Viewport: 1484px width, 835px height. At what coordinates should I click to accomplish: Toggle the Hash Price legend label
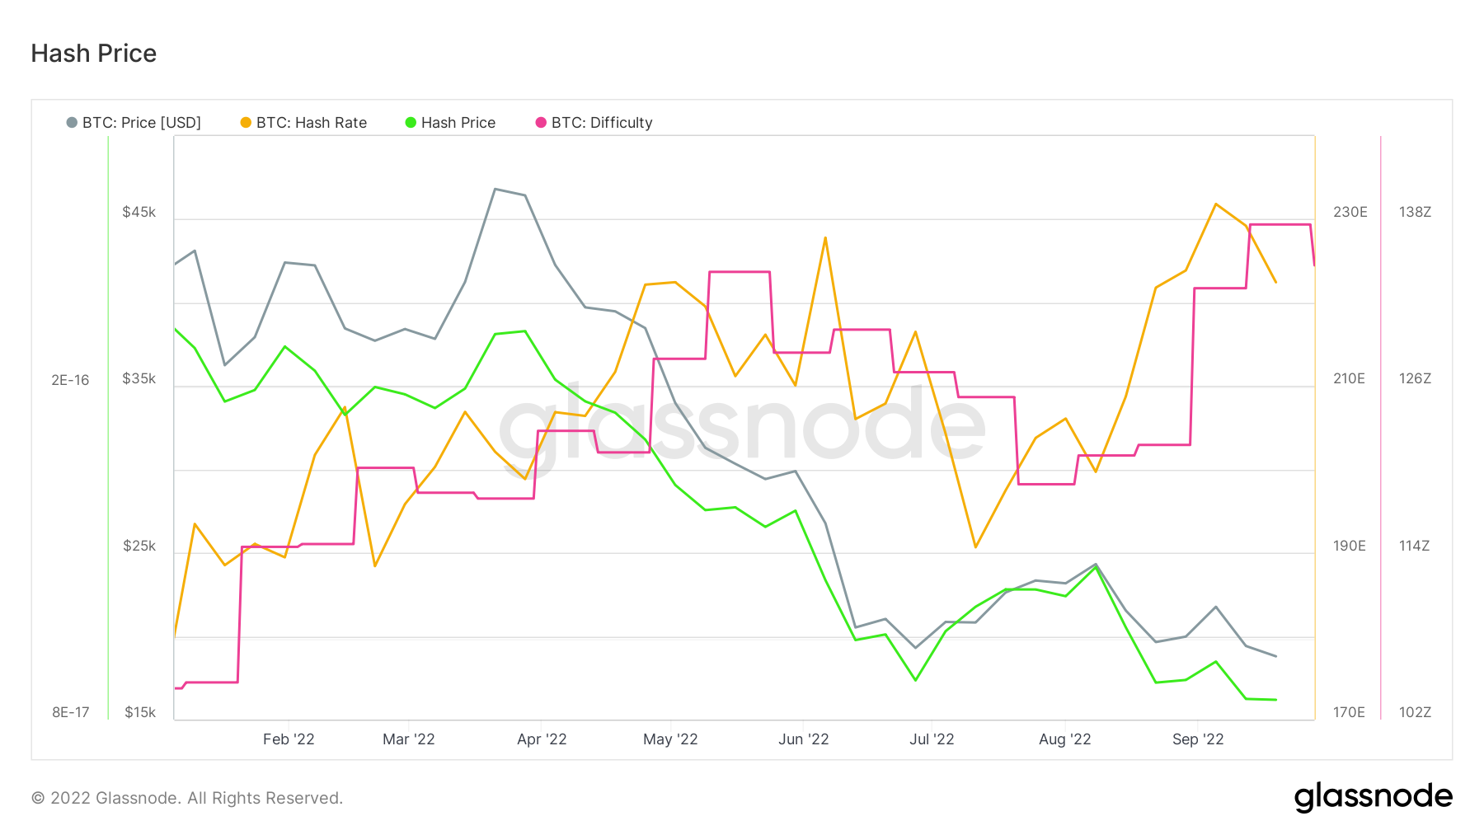click(x=458, y=123)
